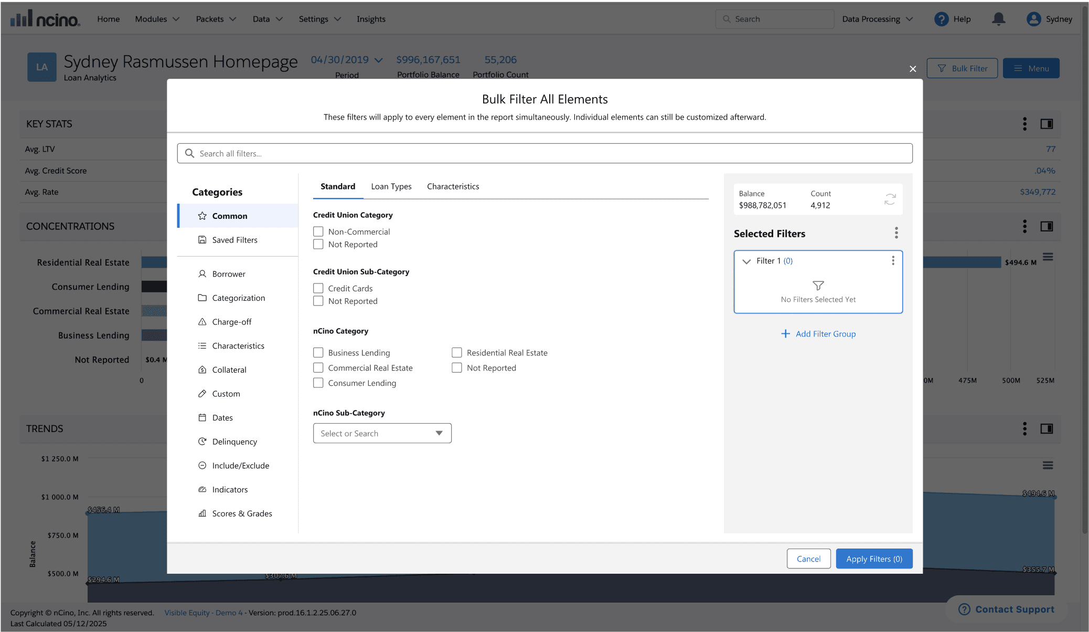Click the Apply Filters button
This screenshot has height=632, width=1089.
[x=874, y=559]
